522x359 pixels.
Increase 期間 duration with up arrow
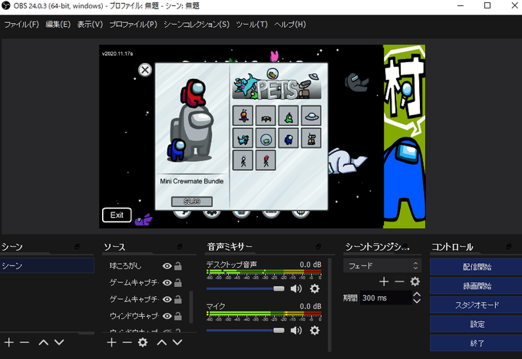coord(417,294)
